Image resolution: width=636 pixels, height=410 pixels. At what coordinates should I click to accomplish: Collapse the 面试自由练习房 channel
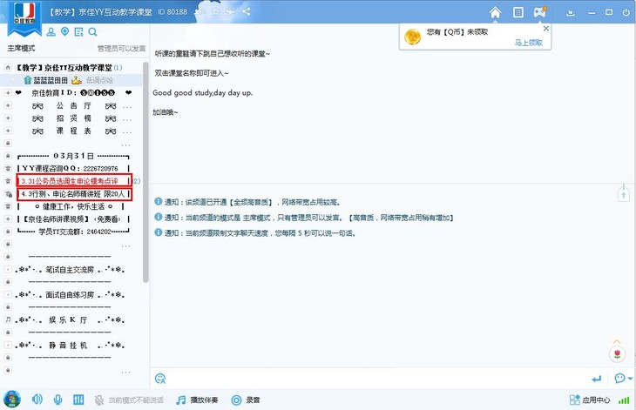pyautogui.click(x=8, y=294)
